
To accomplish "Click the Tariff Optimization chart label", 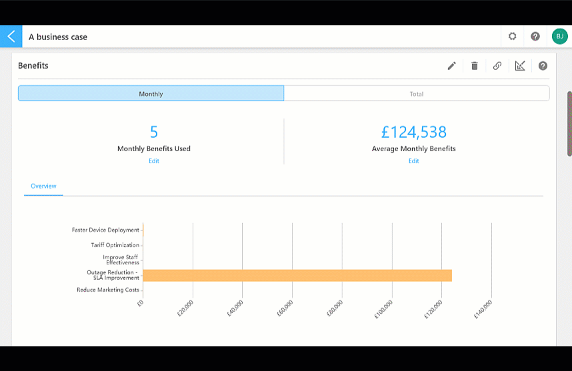I will 115,245.
